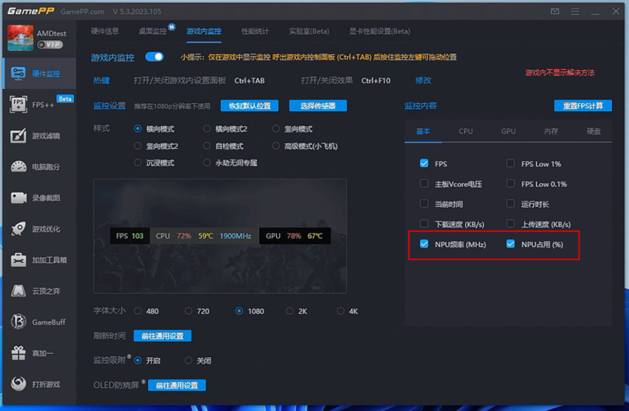
Task: Click 前往通用设置 next to 刷新时间
Action: pyautogui.click(x=162, y=335)
